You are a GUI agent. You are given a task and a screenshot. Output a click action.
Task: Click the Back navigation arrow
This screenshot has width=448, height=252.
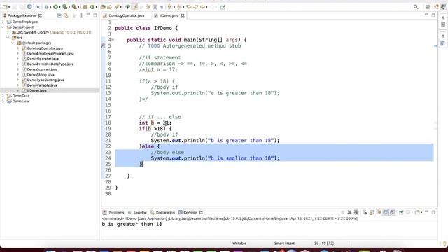click(202, 7)
